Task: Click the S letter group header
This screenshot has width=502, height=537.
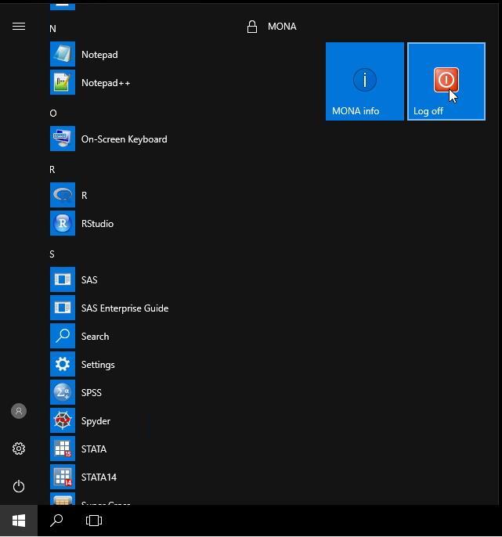Action: (x=52, y=254)
